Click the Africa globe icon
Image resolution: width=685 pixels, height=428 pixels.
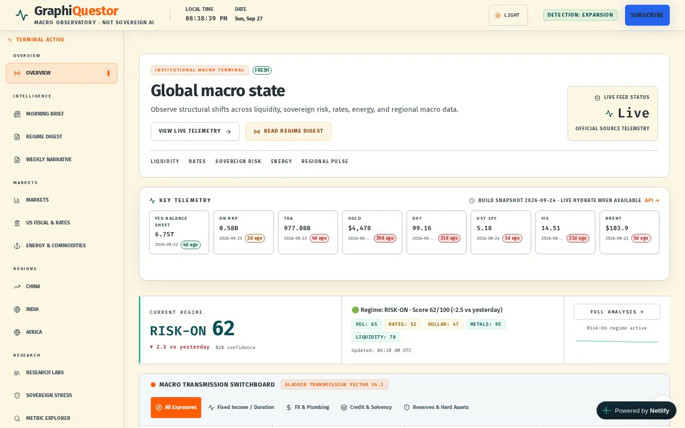(17, 332)
